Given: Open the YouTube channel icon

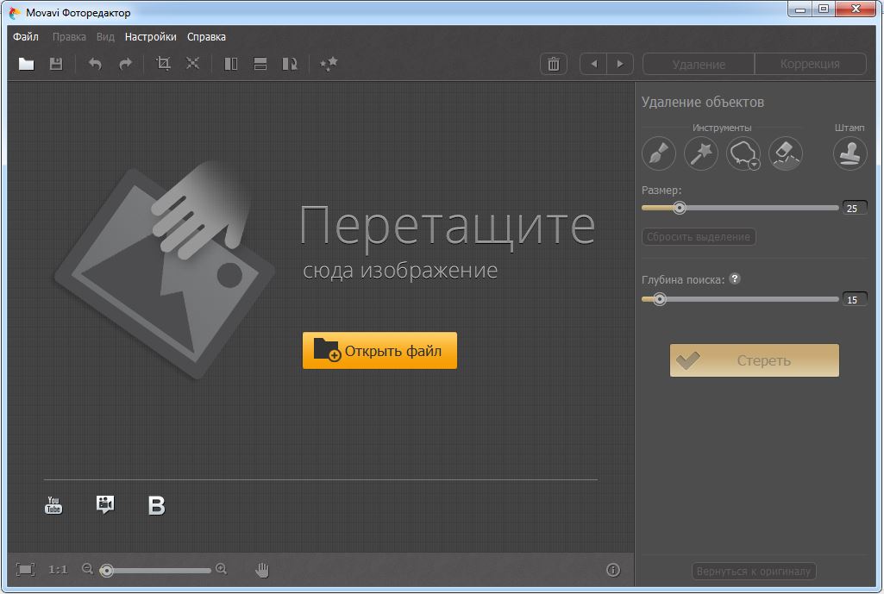Looking at the screenshot, I should (x=53, y=505).
